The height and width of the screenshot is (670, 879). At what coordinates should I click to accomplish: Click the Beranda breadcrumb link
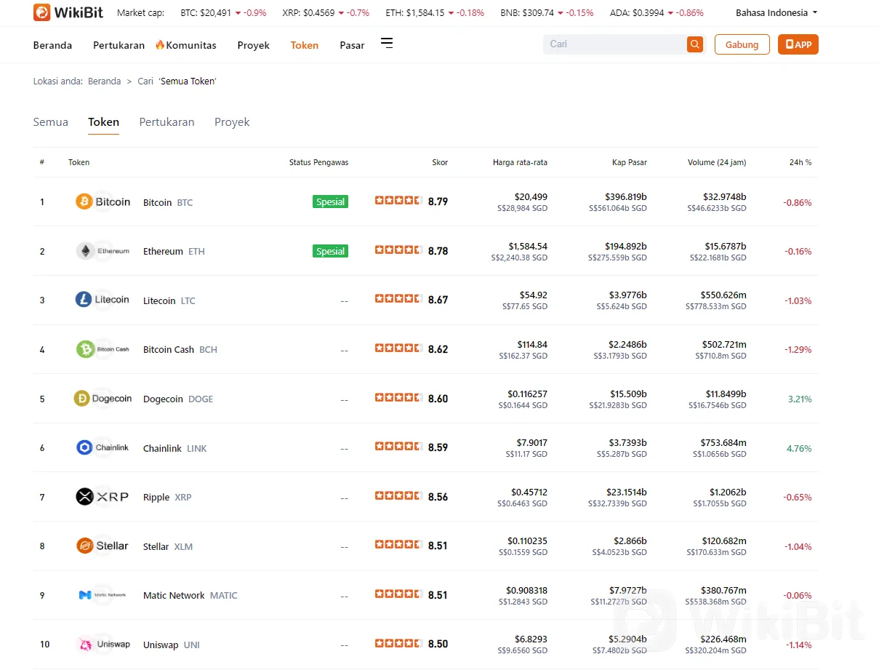(x=104, y=81)
